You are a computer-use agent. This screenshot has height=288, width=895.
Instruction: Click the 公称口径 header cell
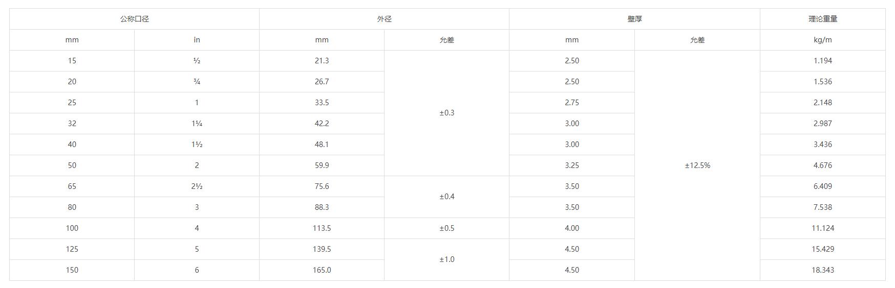coord(134,19)
